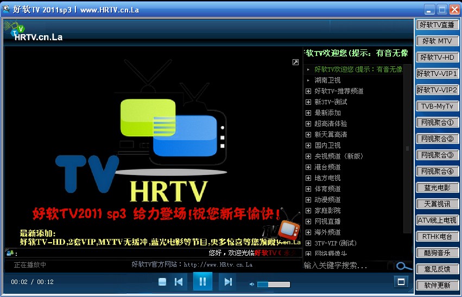Open 蓝光电影 section
The height and width of the screenshot is (297, 462).
pyautogui.click(x=437, y=187)
